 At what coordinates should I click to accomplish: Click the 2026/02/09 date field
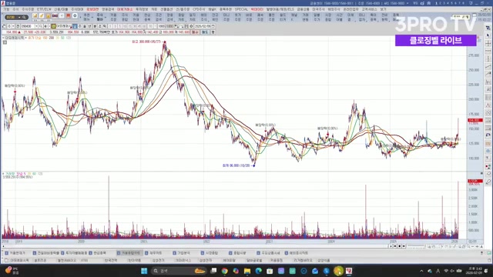point(203,26)
